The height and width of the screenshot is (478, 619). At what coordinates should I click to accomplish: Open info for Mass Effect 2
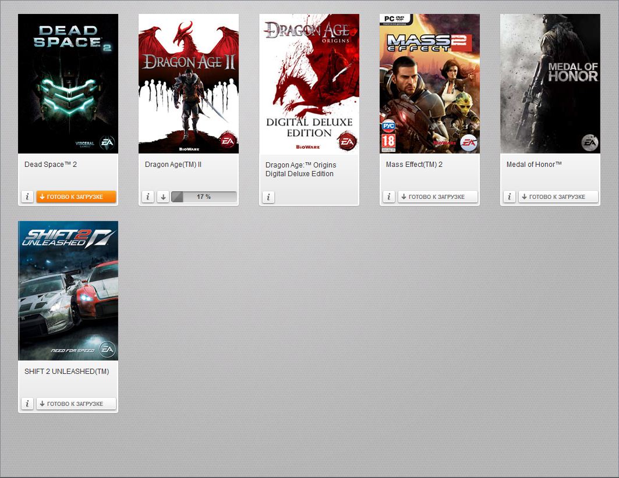[x=389, y=197]
